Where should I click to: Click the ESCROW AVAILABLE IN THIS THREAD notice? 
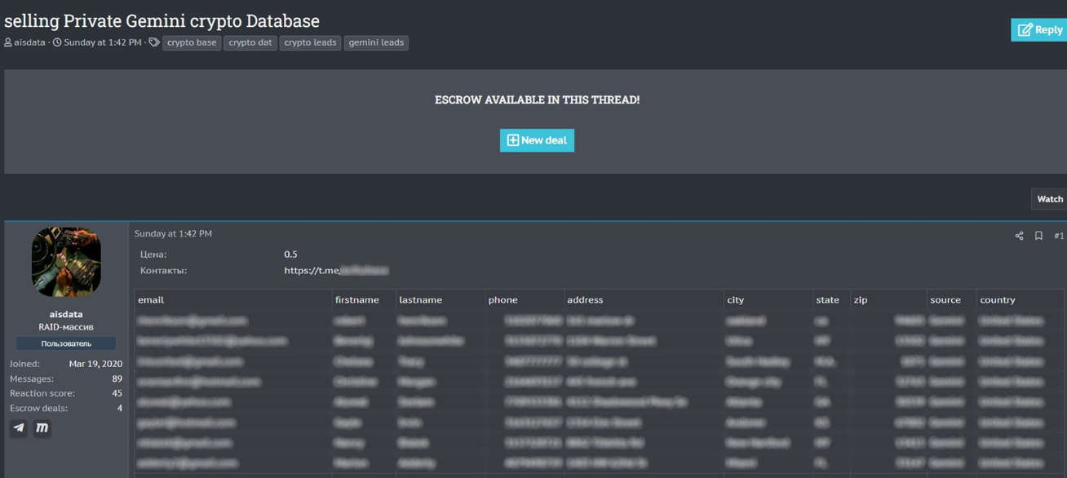[x=537, y=100]
